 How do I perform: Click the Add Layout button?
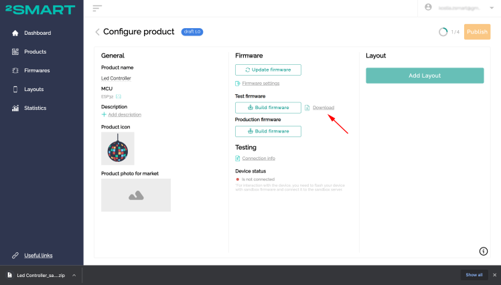click(425, 76)
